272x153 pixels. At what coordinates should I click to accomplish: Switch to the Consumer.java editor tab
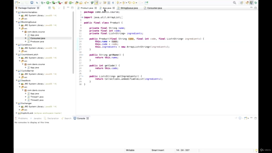[154, 8]
